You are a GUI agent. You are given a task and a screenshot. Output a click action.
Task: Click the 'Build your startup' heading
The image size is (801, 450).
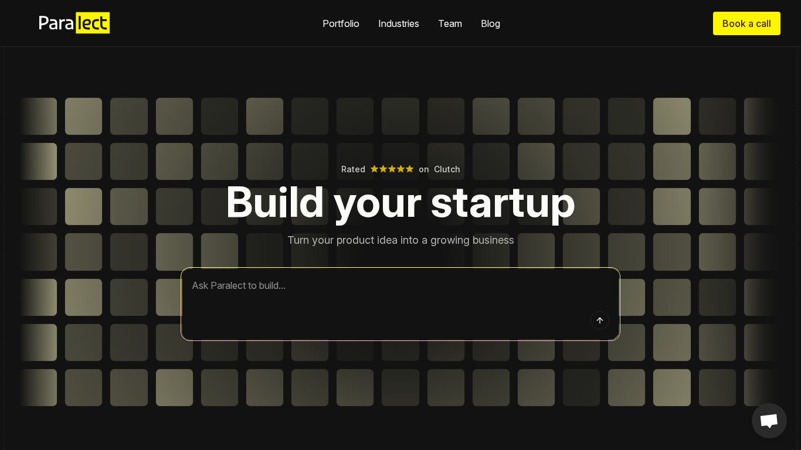[400, 202]
